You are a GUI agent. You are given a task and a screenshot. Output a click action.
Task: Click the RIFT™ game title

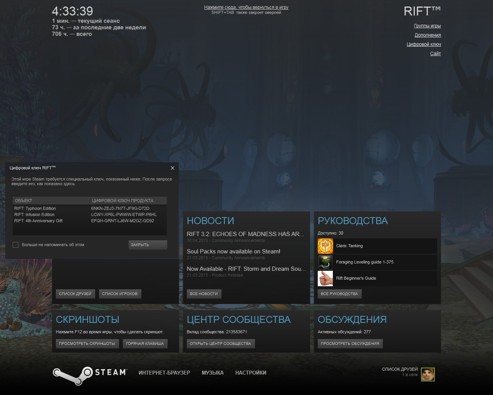click(422, 11)
